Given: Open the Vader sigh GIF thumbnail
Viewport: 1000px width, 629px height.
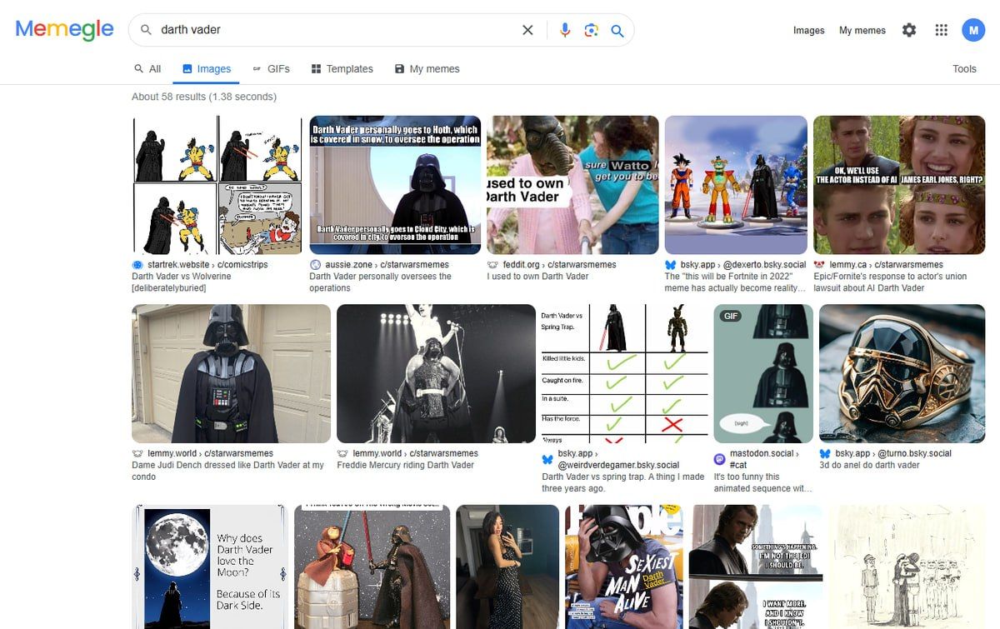Looking at the screenshot, I should [x=763, y=373].
